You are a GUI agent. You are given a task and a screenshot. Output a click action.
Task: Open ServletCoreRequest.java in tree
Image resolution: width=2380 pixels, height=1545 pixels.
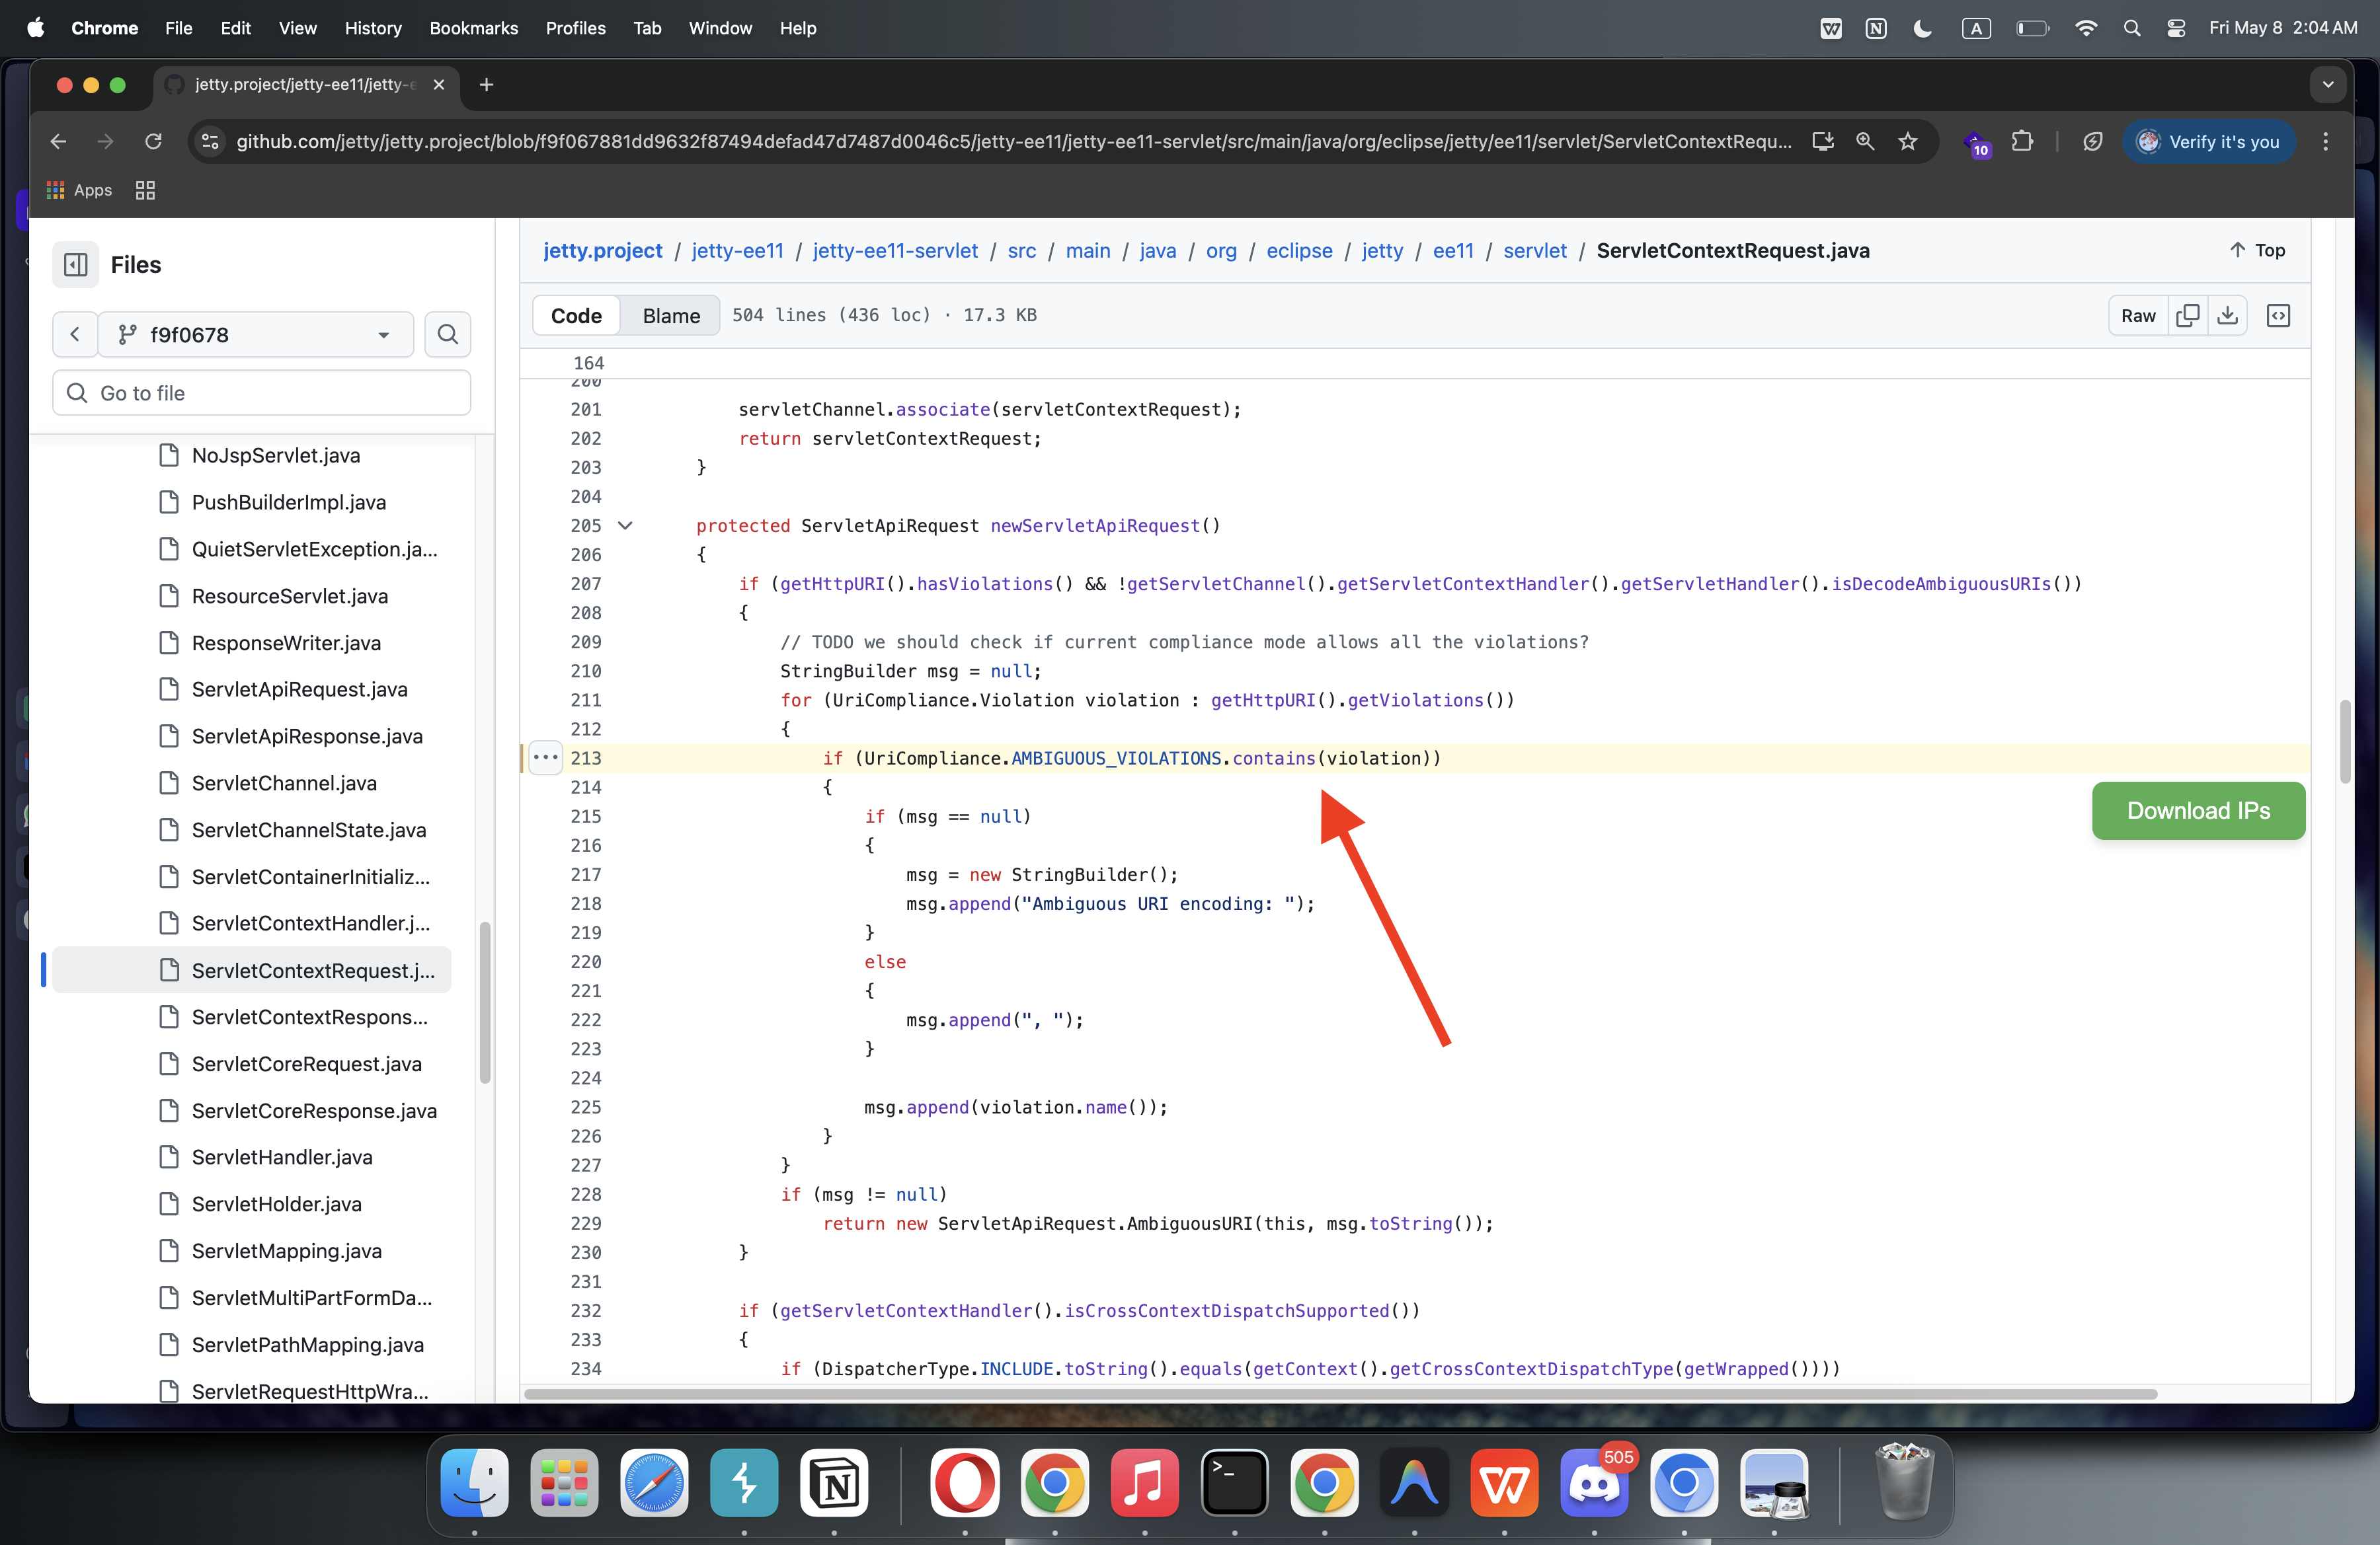(307, 1063)
